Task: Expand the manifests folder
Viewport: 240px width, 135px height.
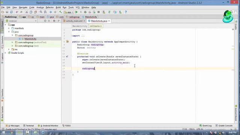Action: 9,28
